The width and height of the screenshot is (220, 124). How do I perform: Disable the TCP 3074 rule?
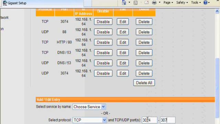[x=103, y=22]
